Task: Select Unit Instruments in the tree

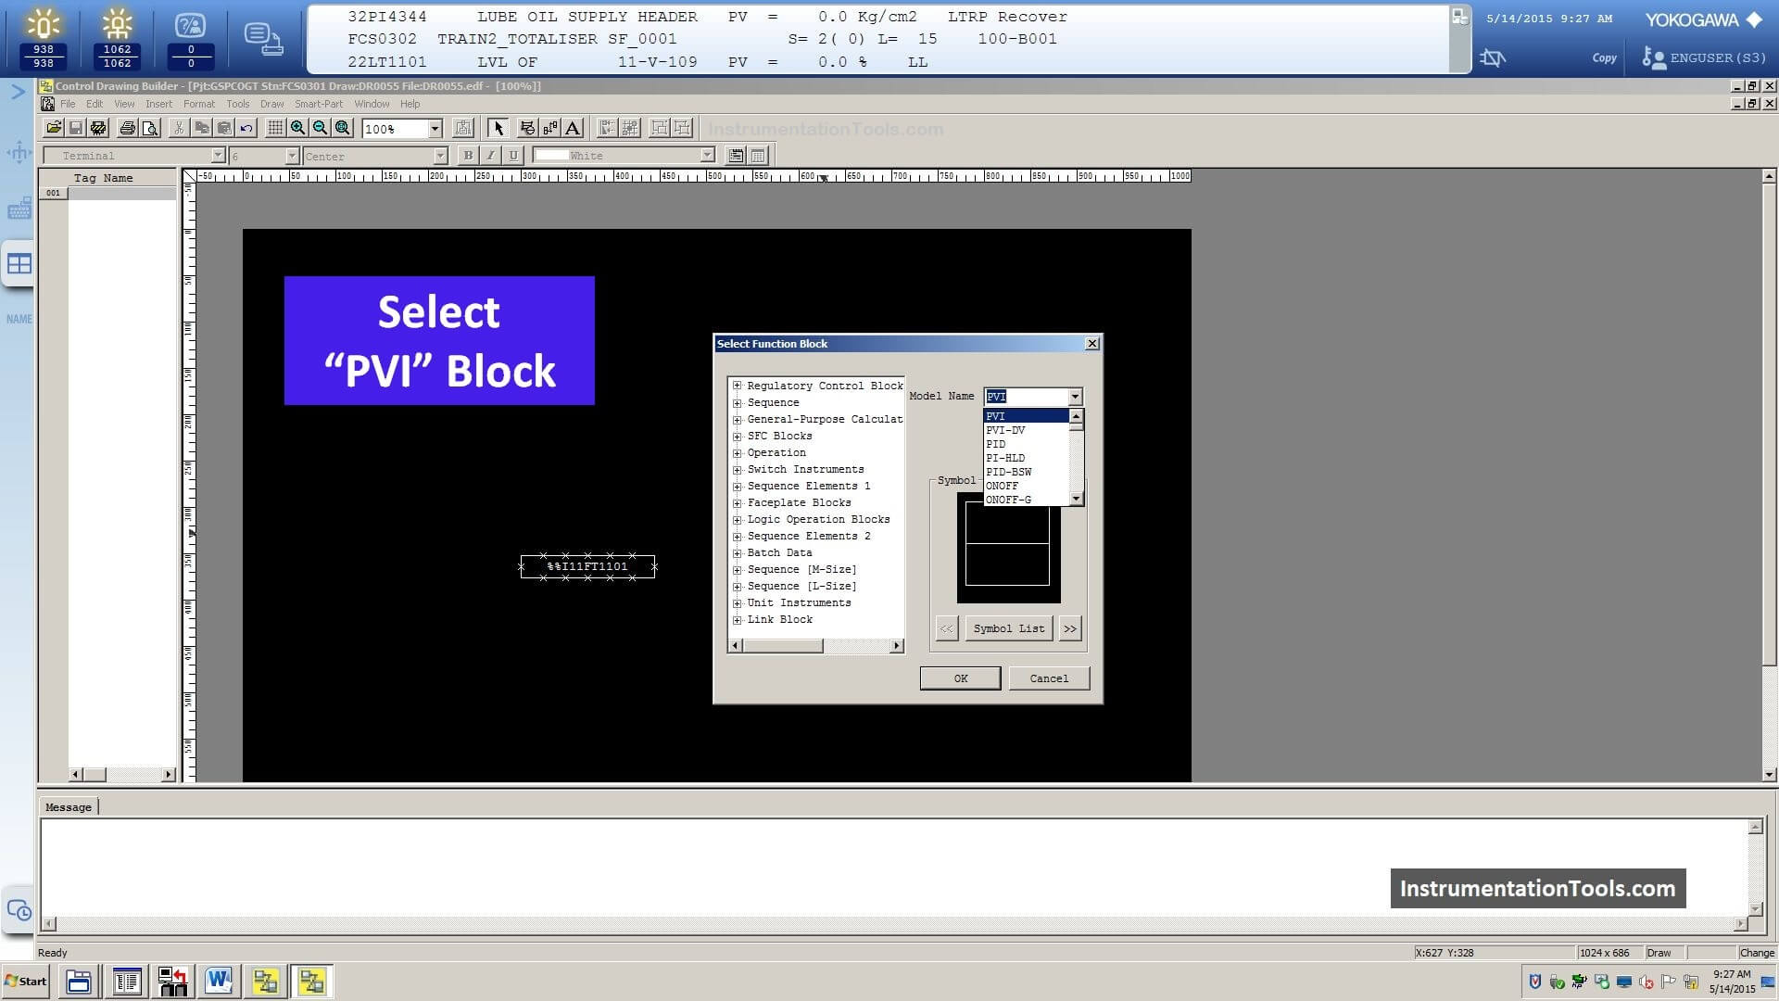Action: (799, 602)
